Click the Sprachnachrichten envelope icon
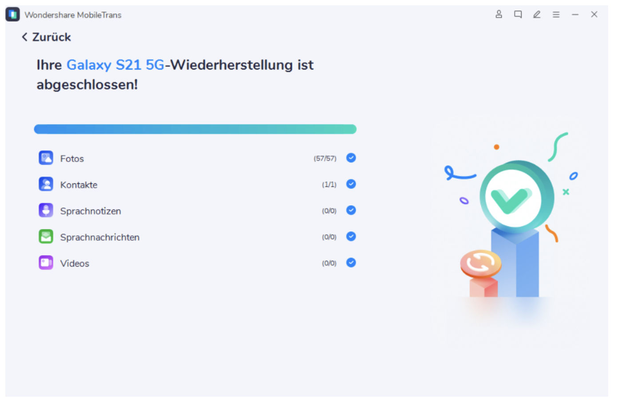The height and width of the screenshot is (402, 618). click(x=46, y=236)
